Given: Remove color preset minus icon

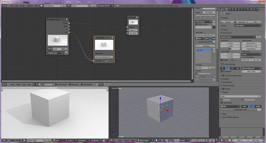Looking at the screenshot, I should click(214, 25).
